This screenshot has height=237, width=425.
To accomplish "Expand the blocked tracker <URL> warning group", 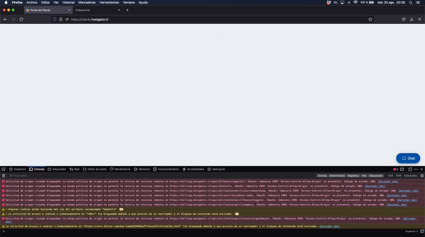I will pyautogui.click(x=7, y=214).
